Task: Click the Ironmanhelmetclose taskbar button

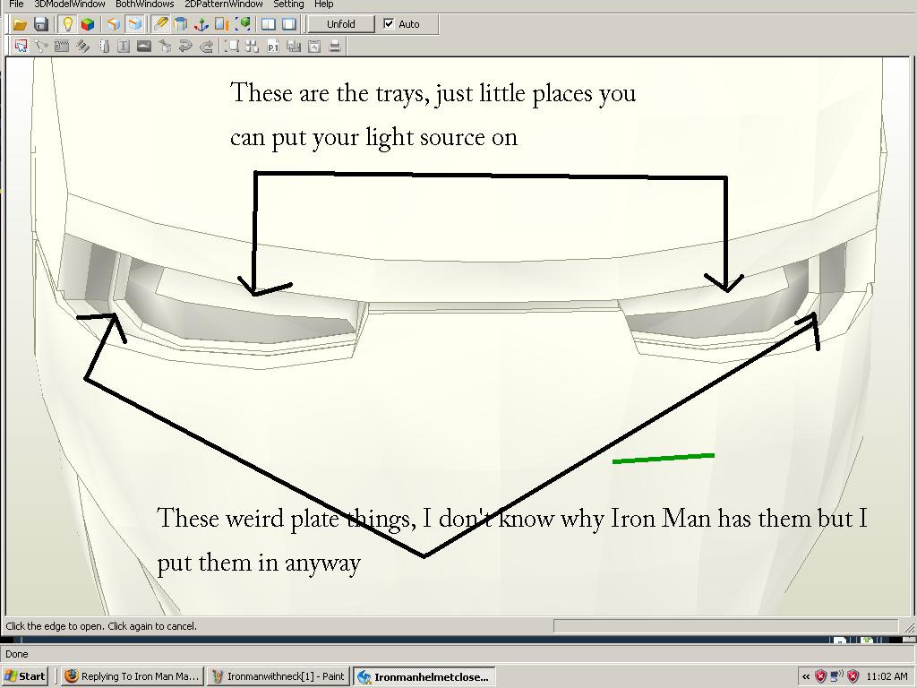Action: tap(424, 676)
